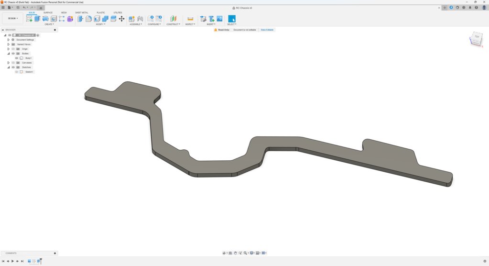The height and width of the screenshot is (266, 489).
Task: Toggle visibility eye of Origin folder
Action: tap(13, 49)
